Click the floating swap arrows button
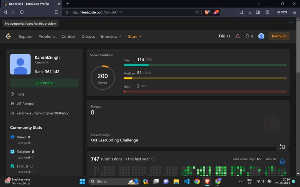Image resolution: width=300 pixels, height=187 pixels. click(282, 147)
